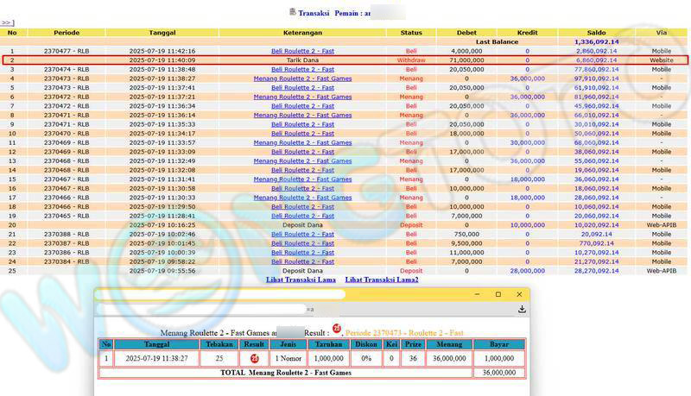Viewport: 691px width, 396px height.
Task: Open Beli Roulette 2 - Fast at 11:38:48
Action: pyautogui.click(x=302, y=70)
